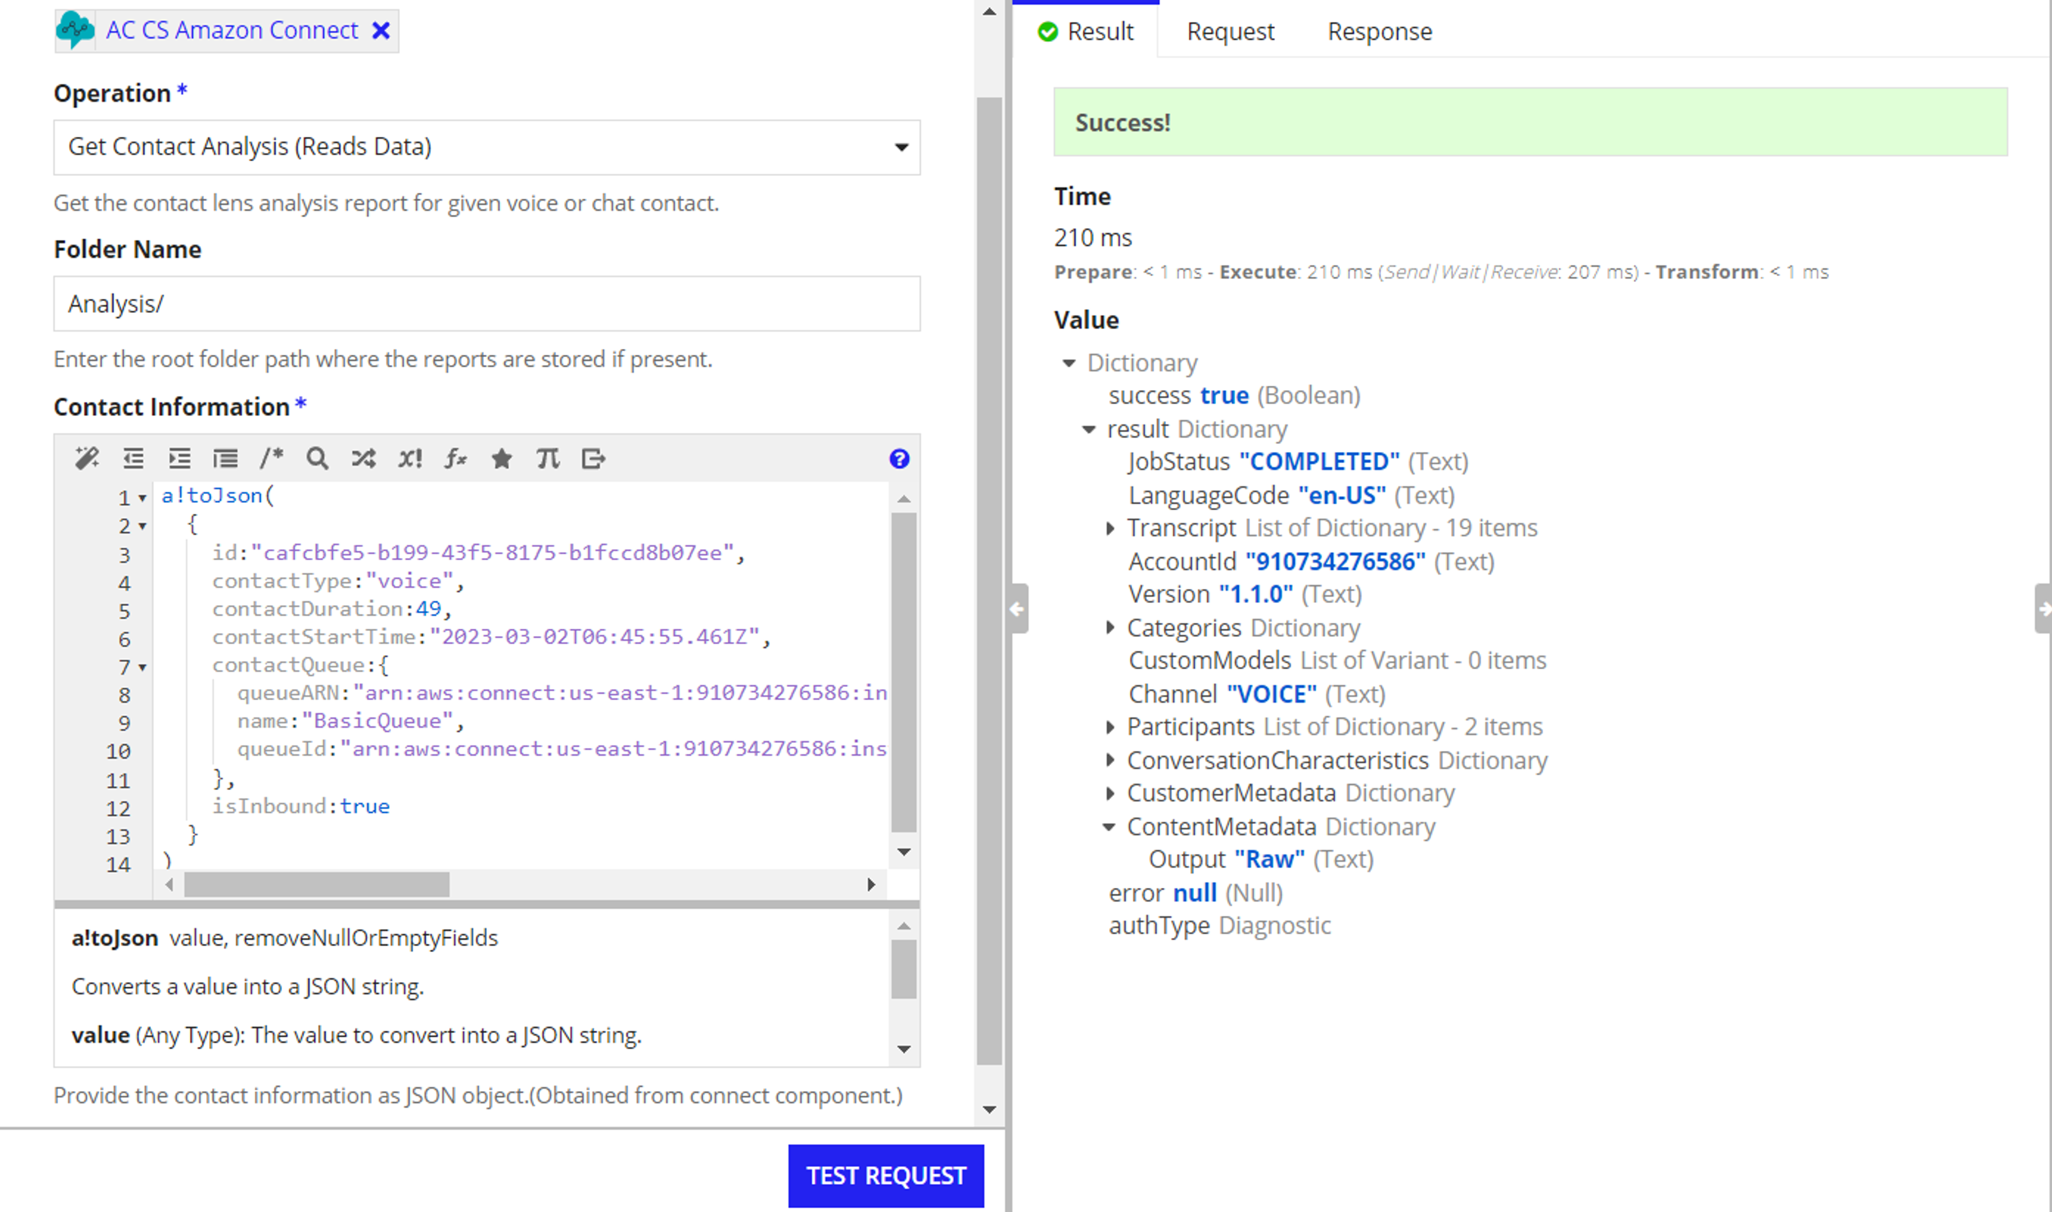Click CustomModels List of Variant row
2052x1212 pixels.
point(1337,661)
